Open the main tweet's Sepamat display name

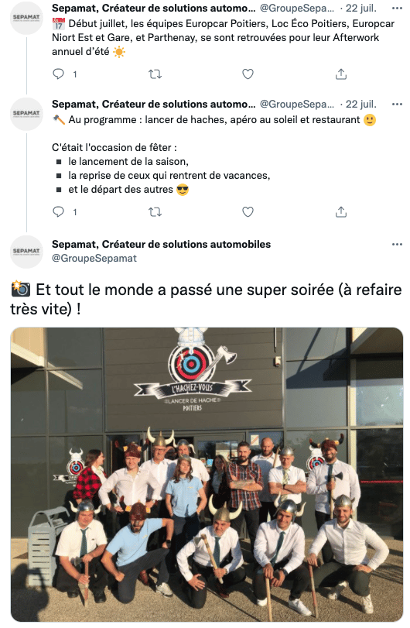[x=161, y=245]
